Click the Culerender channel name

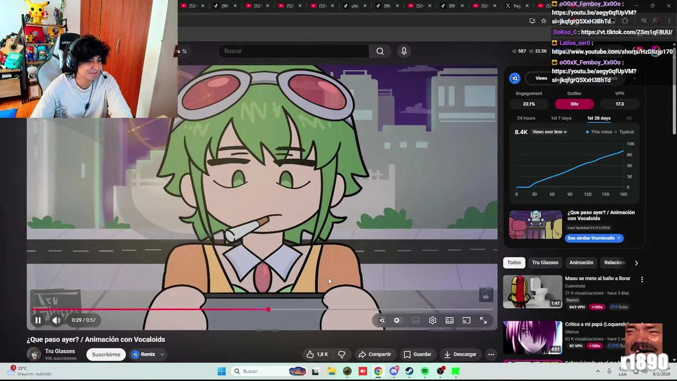click(575, 286)
